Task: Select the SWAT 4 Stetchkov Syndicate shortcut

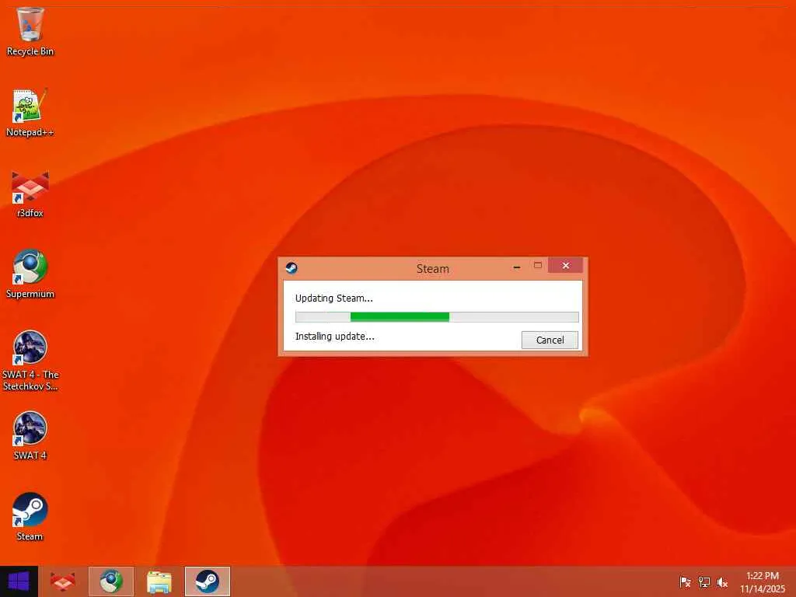Action: (x=30, y=361)
